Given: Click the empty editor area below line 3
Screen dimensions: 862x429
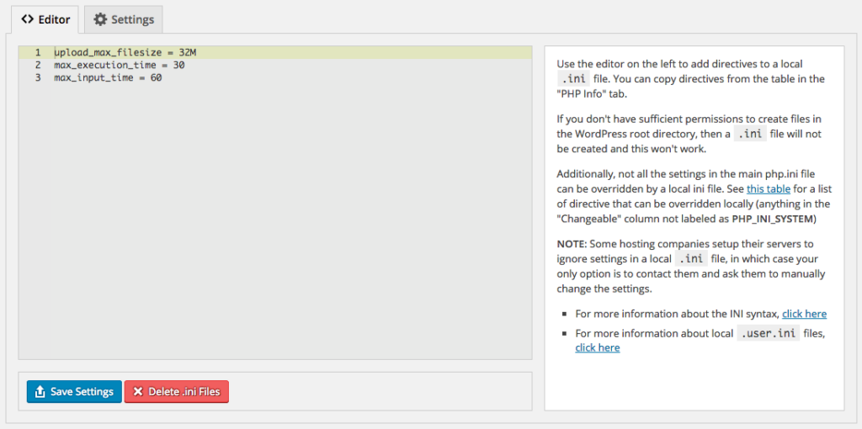Looking at the screenshot, I should point(286,219).
